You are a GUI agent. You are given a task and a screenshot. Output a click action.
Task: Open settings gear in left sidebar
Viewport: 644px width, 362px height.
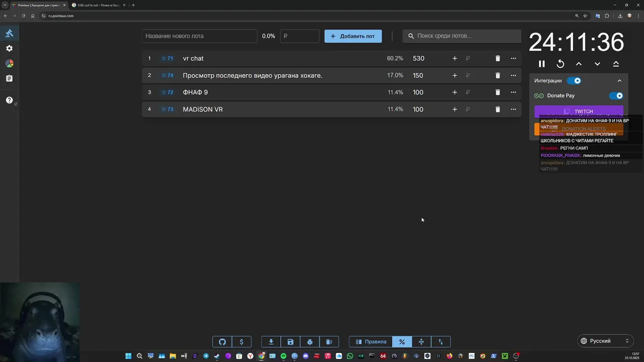[x=9, y=48]
